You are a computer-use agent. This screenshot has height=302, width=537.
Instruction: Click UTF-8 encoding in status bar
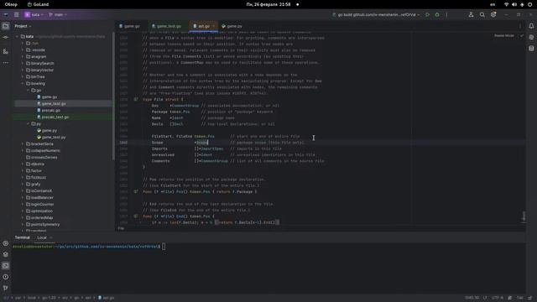[498, 298]
